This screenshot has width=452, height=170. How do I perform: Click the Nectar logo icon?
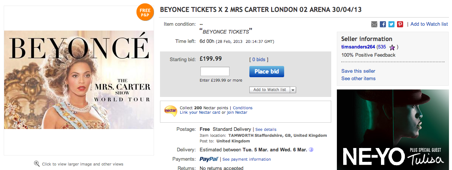[170, 110]
